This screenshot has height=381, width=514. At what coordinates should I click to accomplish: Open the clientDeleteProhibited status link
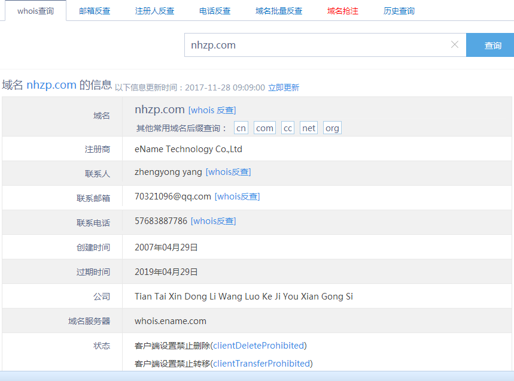(x=257, y=345)
